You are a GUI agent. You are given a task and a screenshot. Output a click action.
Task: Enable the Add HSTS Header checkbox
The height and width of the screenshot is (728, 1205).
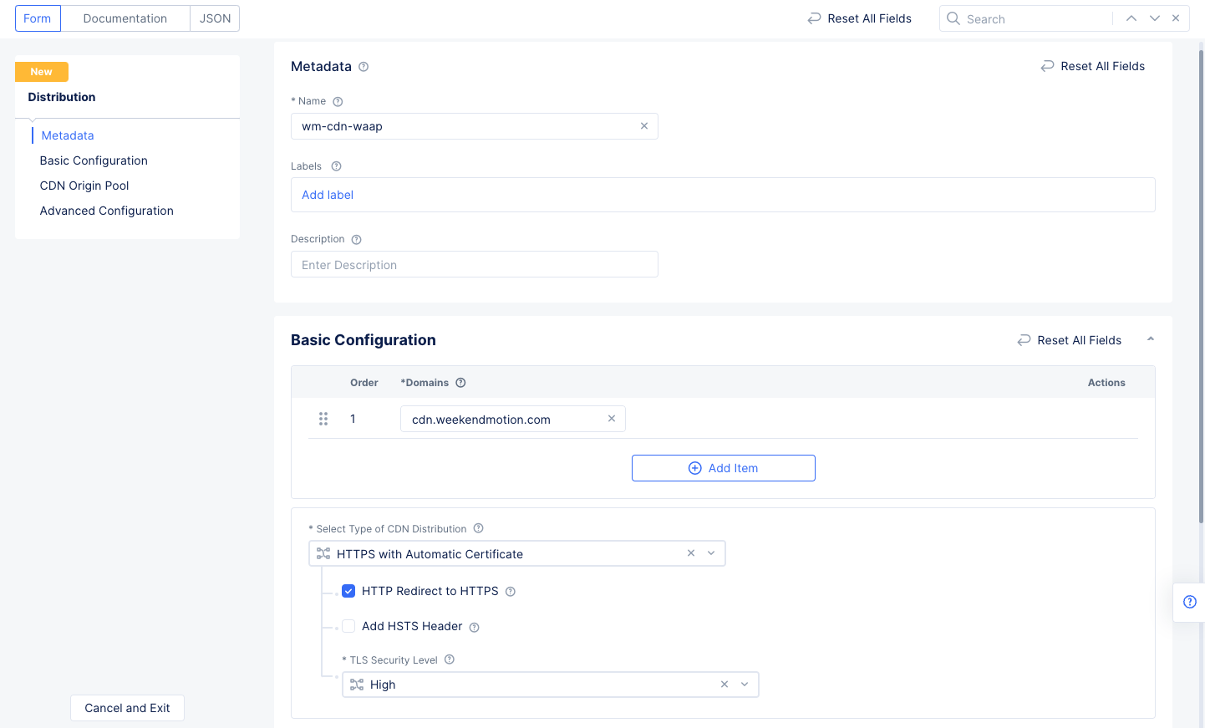pyautogui.click(x=348, y=626)
